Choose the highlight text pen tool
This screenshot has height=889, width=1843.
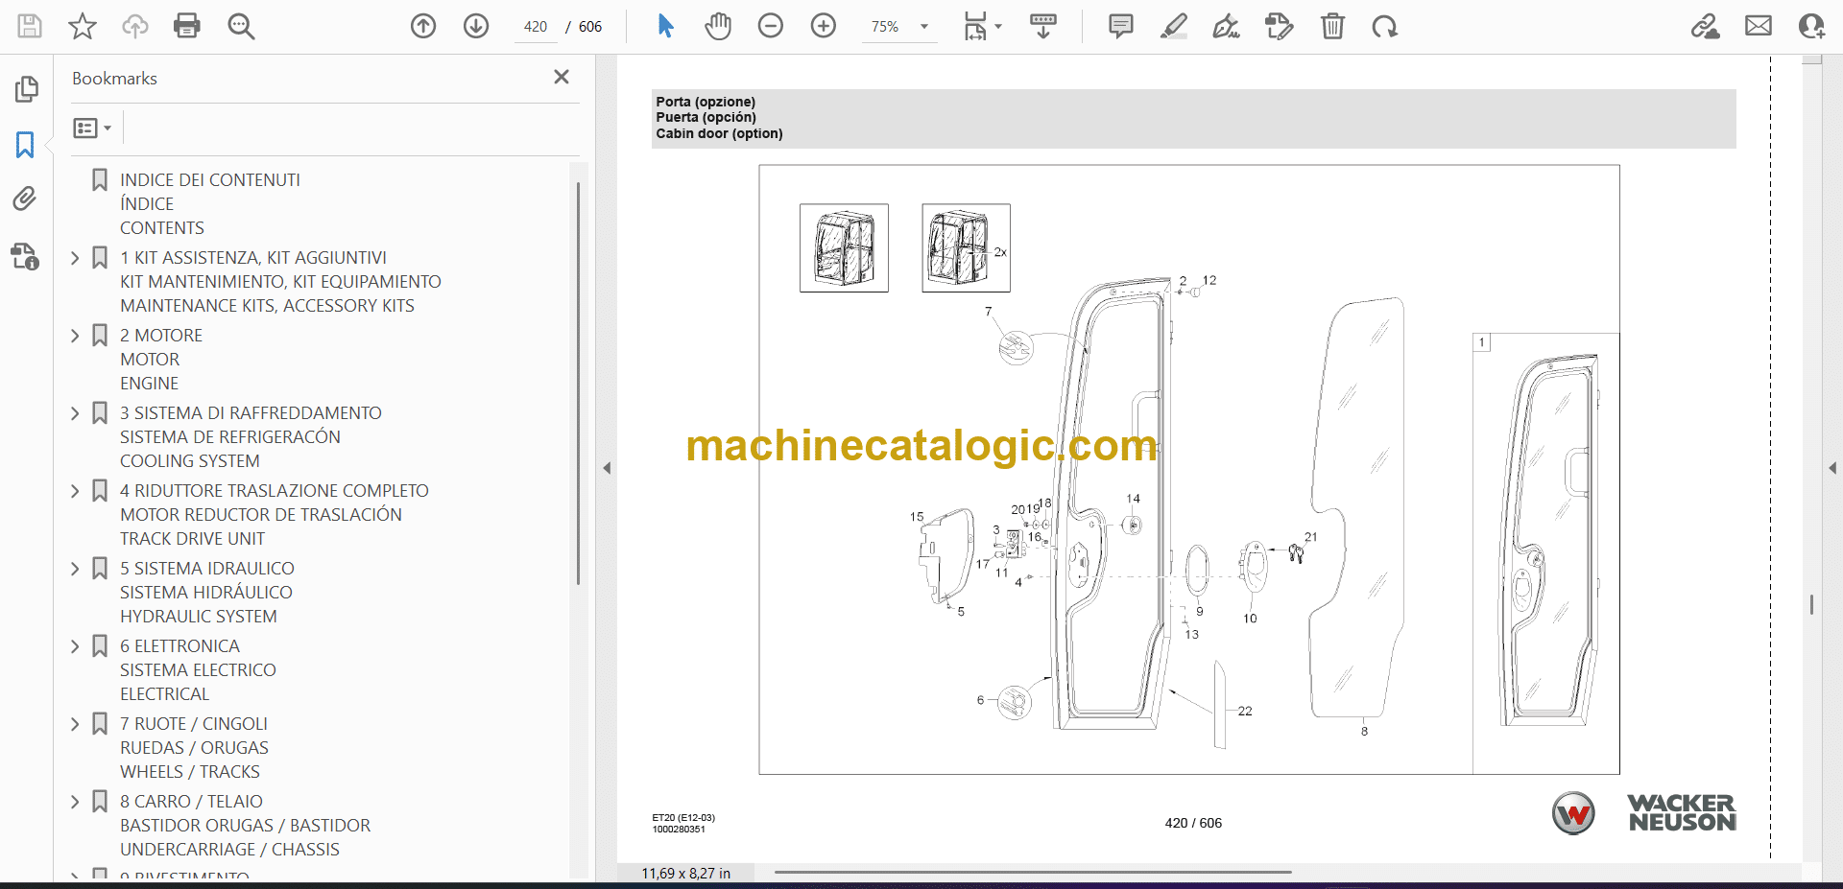[x=1173, y=26]
